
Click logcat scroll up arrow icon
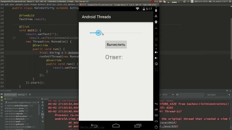[42, 108]
